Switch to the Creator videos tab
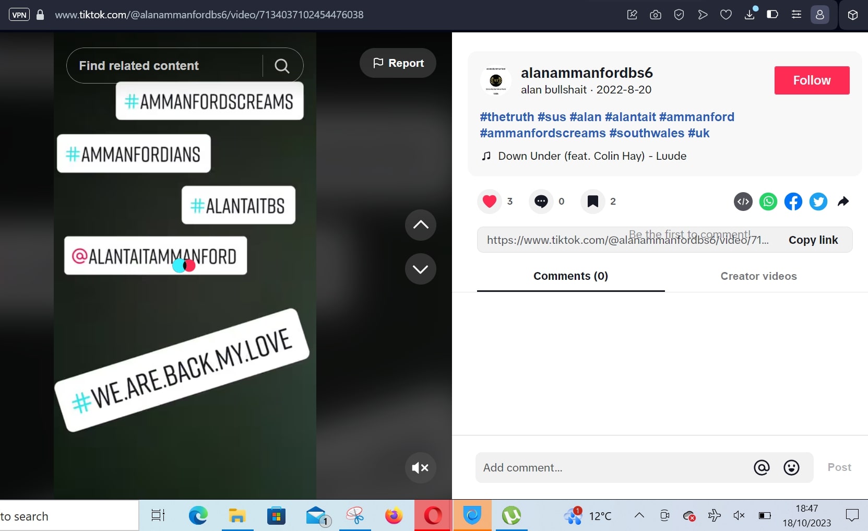This screenshot has height=531, width=868. click(758, 276)
